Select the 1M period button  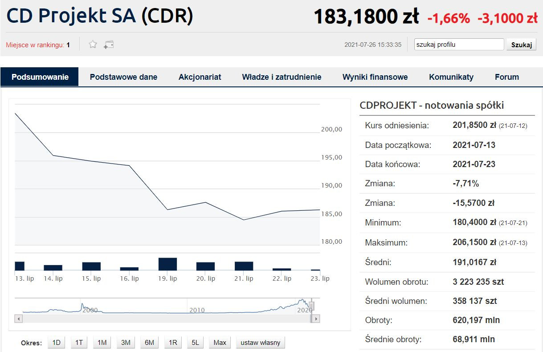102,343
